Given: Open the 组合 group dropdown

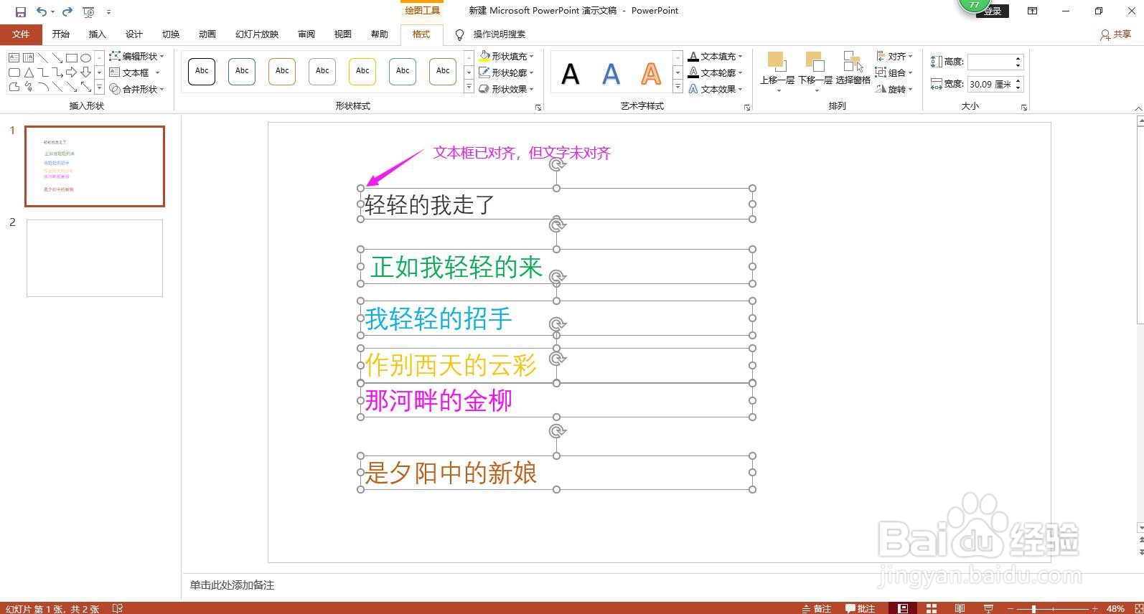Looking at the screenshot, I should point(894,72).
